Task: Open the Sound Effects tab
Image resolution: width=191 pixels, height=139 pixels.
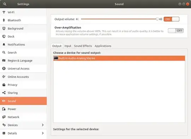Action: [83, 46]
